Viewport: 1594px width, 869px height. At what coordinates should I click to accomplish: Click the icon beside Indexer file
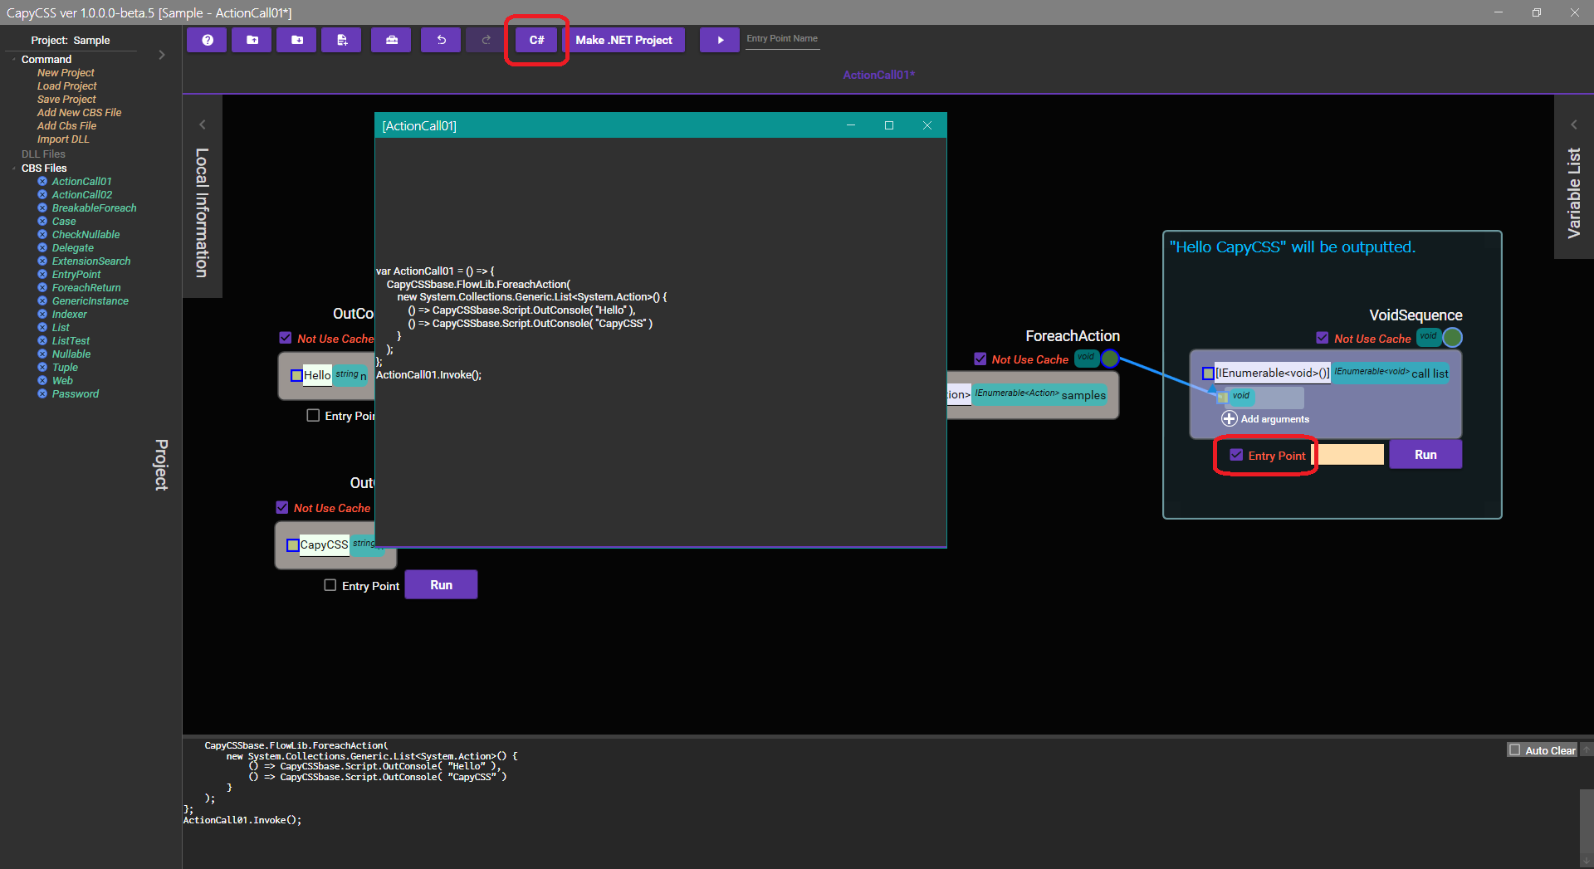pyautogui.click(x=42, y=314)
